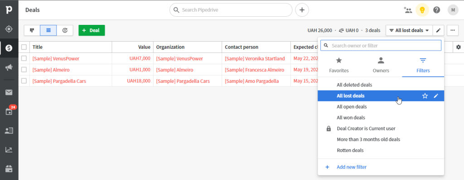Switch to the Favorites tab
464x180 pixels.
point(339,65)
